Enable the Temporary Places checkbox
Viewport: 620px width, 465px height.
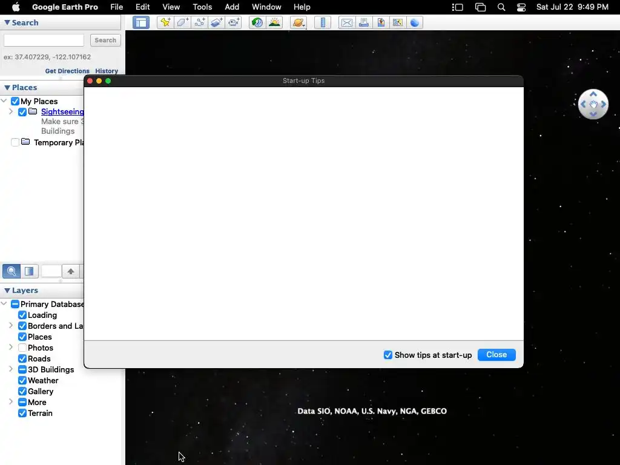tap(15, 142)
